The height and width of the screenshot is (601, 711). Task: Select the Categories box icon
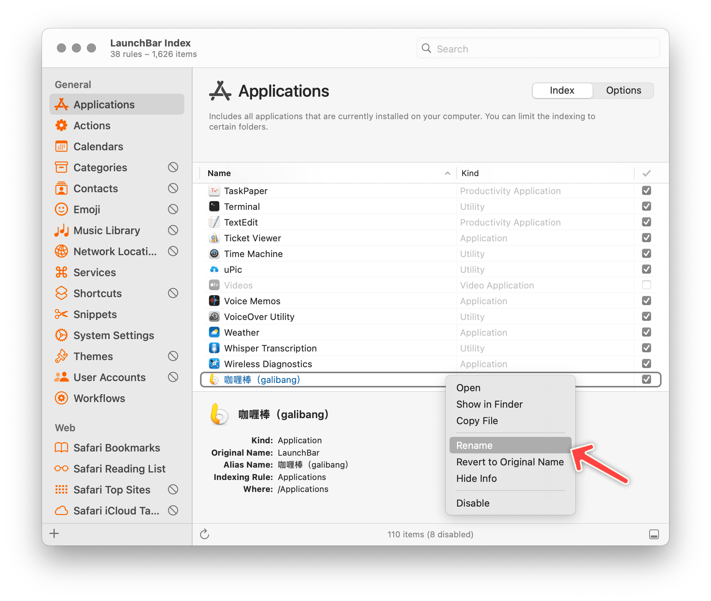coord(61,167)
